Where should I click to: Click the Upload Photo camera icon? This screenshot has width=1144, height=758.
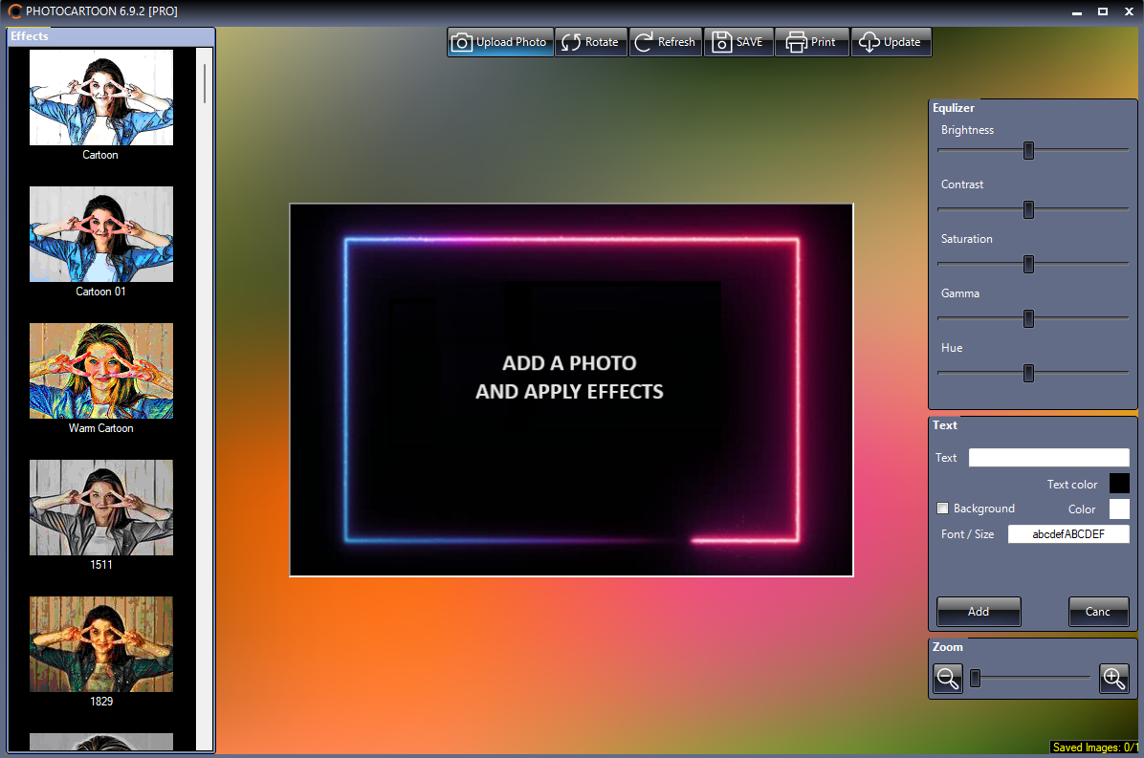(461, 42)
